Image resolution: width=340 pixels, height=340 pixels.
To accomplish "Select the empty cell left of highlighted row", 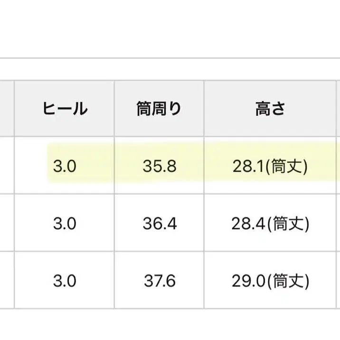I will (6, 166).
